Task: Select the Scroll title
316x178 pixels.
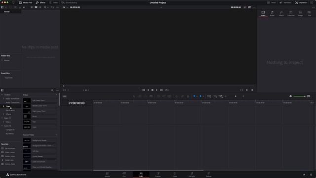Action: point(40,117)
